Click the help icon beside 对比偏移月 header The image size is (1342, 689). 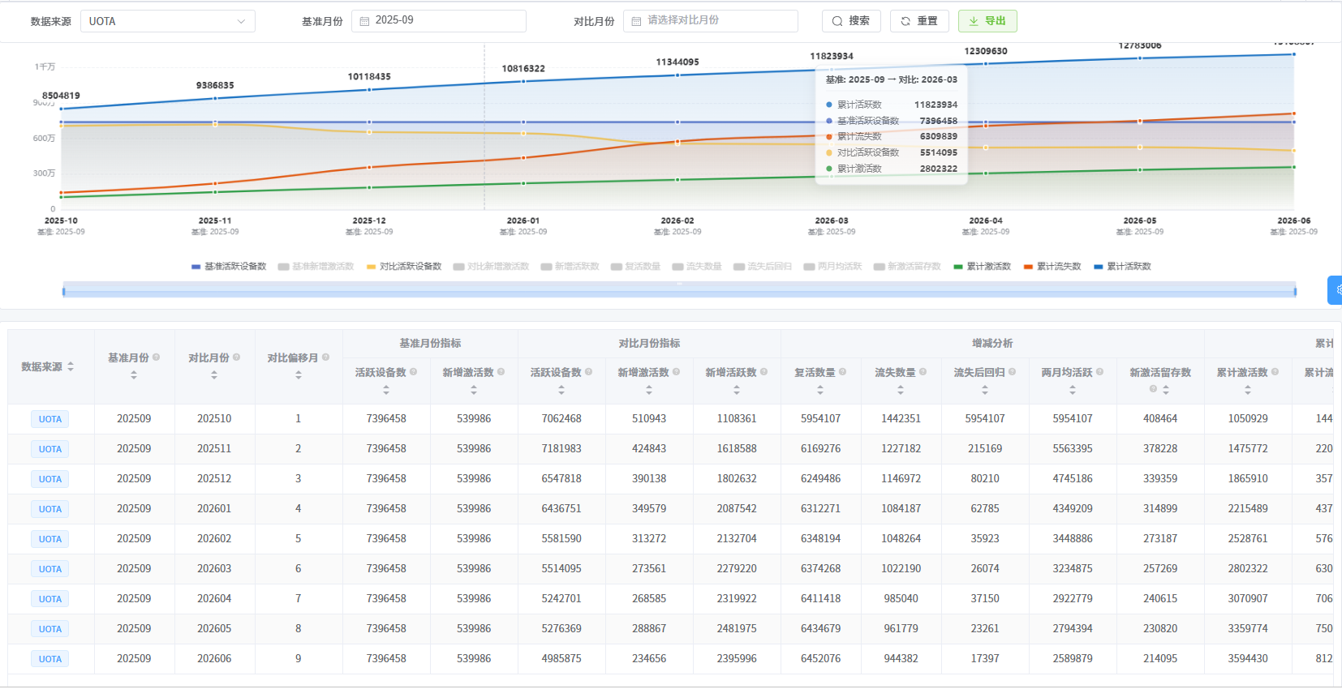click(x=325, y=357)
